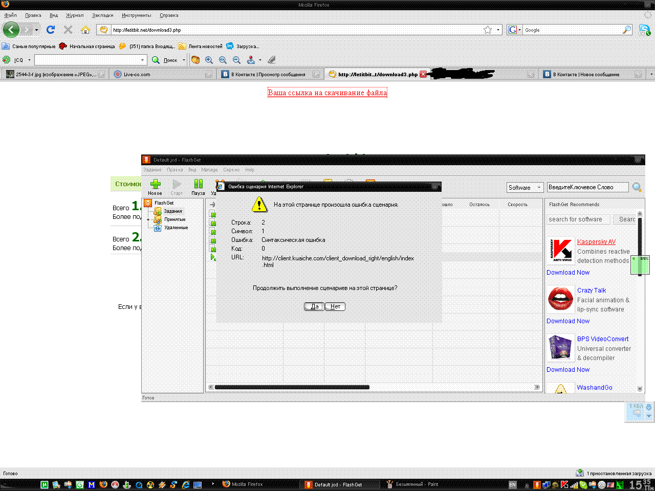The height and width of the screenshot is (491, 655).
Task: Expand the 'Принятые' tree node
Action: click(x=148, y=219)
